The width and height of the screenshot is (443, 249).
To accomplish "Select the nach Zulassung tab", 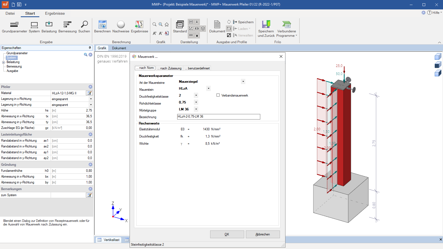I will 169,68.
